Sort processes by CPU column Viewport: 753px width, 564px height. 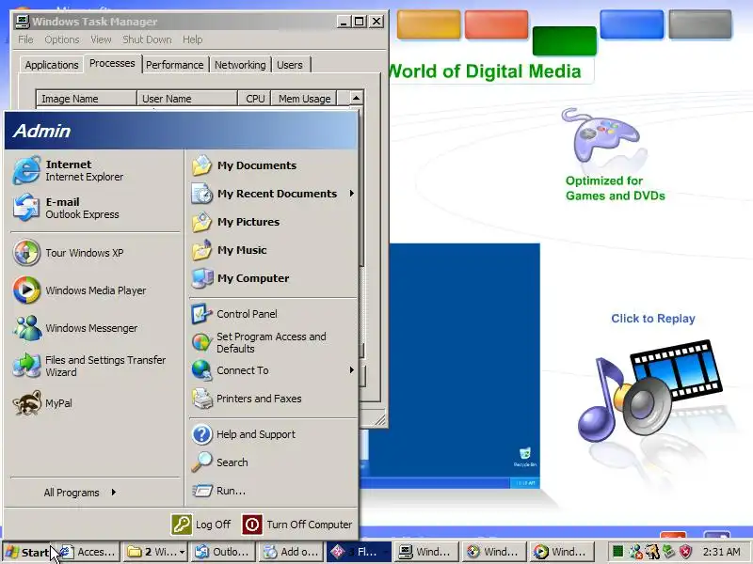coord(254,99)
